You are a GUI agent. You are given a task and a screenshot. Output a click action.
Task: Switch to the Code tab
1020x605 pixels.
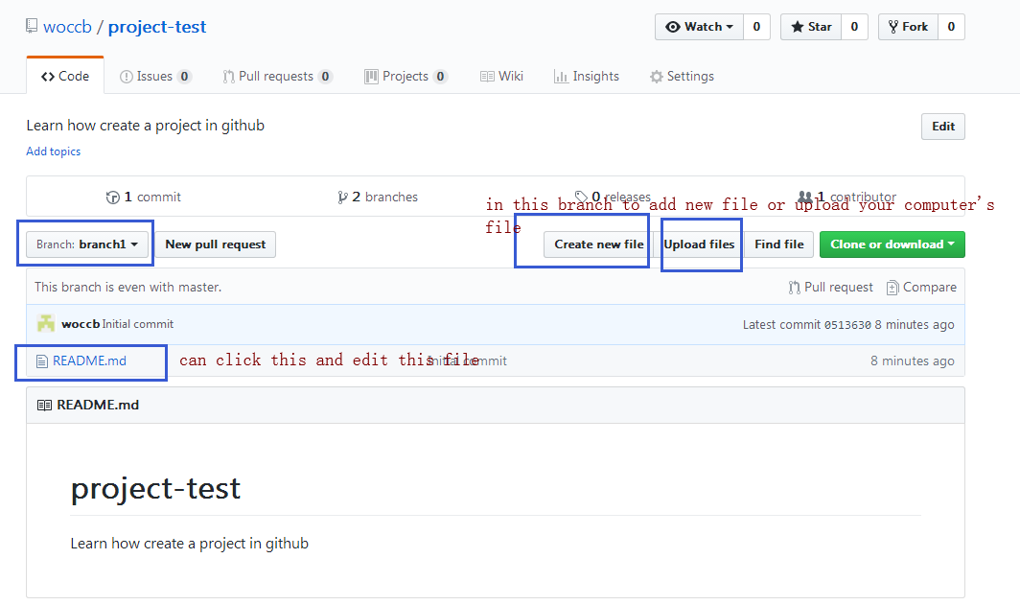[x=65, y=76]
